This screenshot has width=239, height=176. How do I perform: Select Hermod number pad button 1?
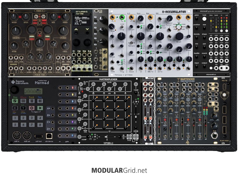pyautogui.click(x=15, y=118)
